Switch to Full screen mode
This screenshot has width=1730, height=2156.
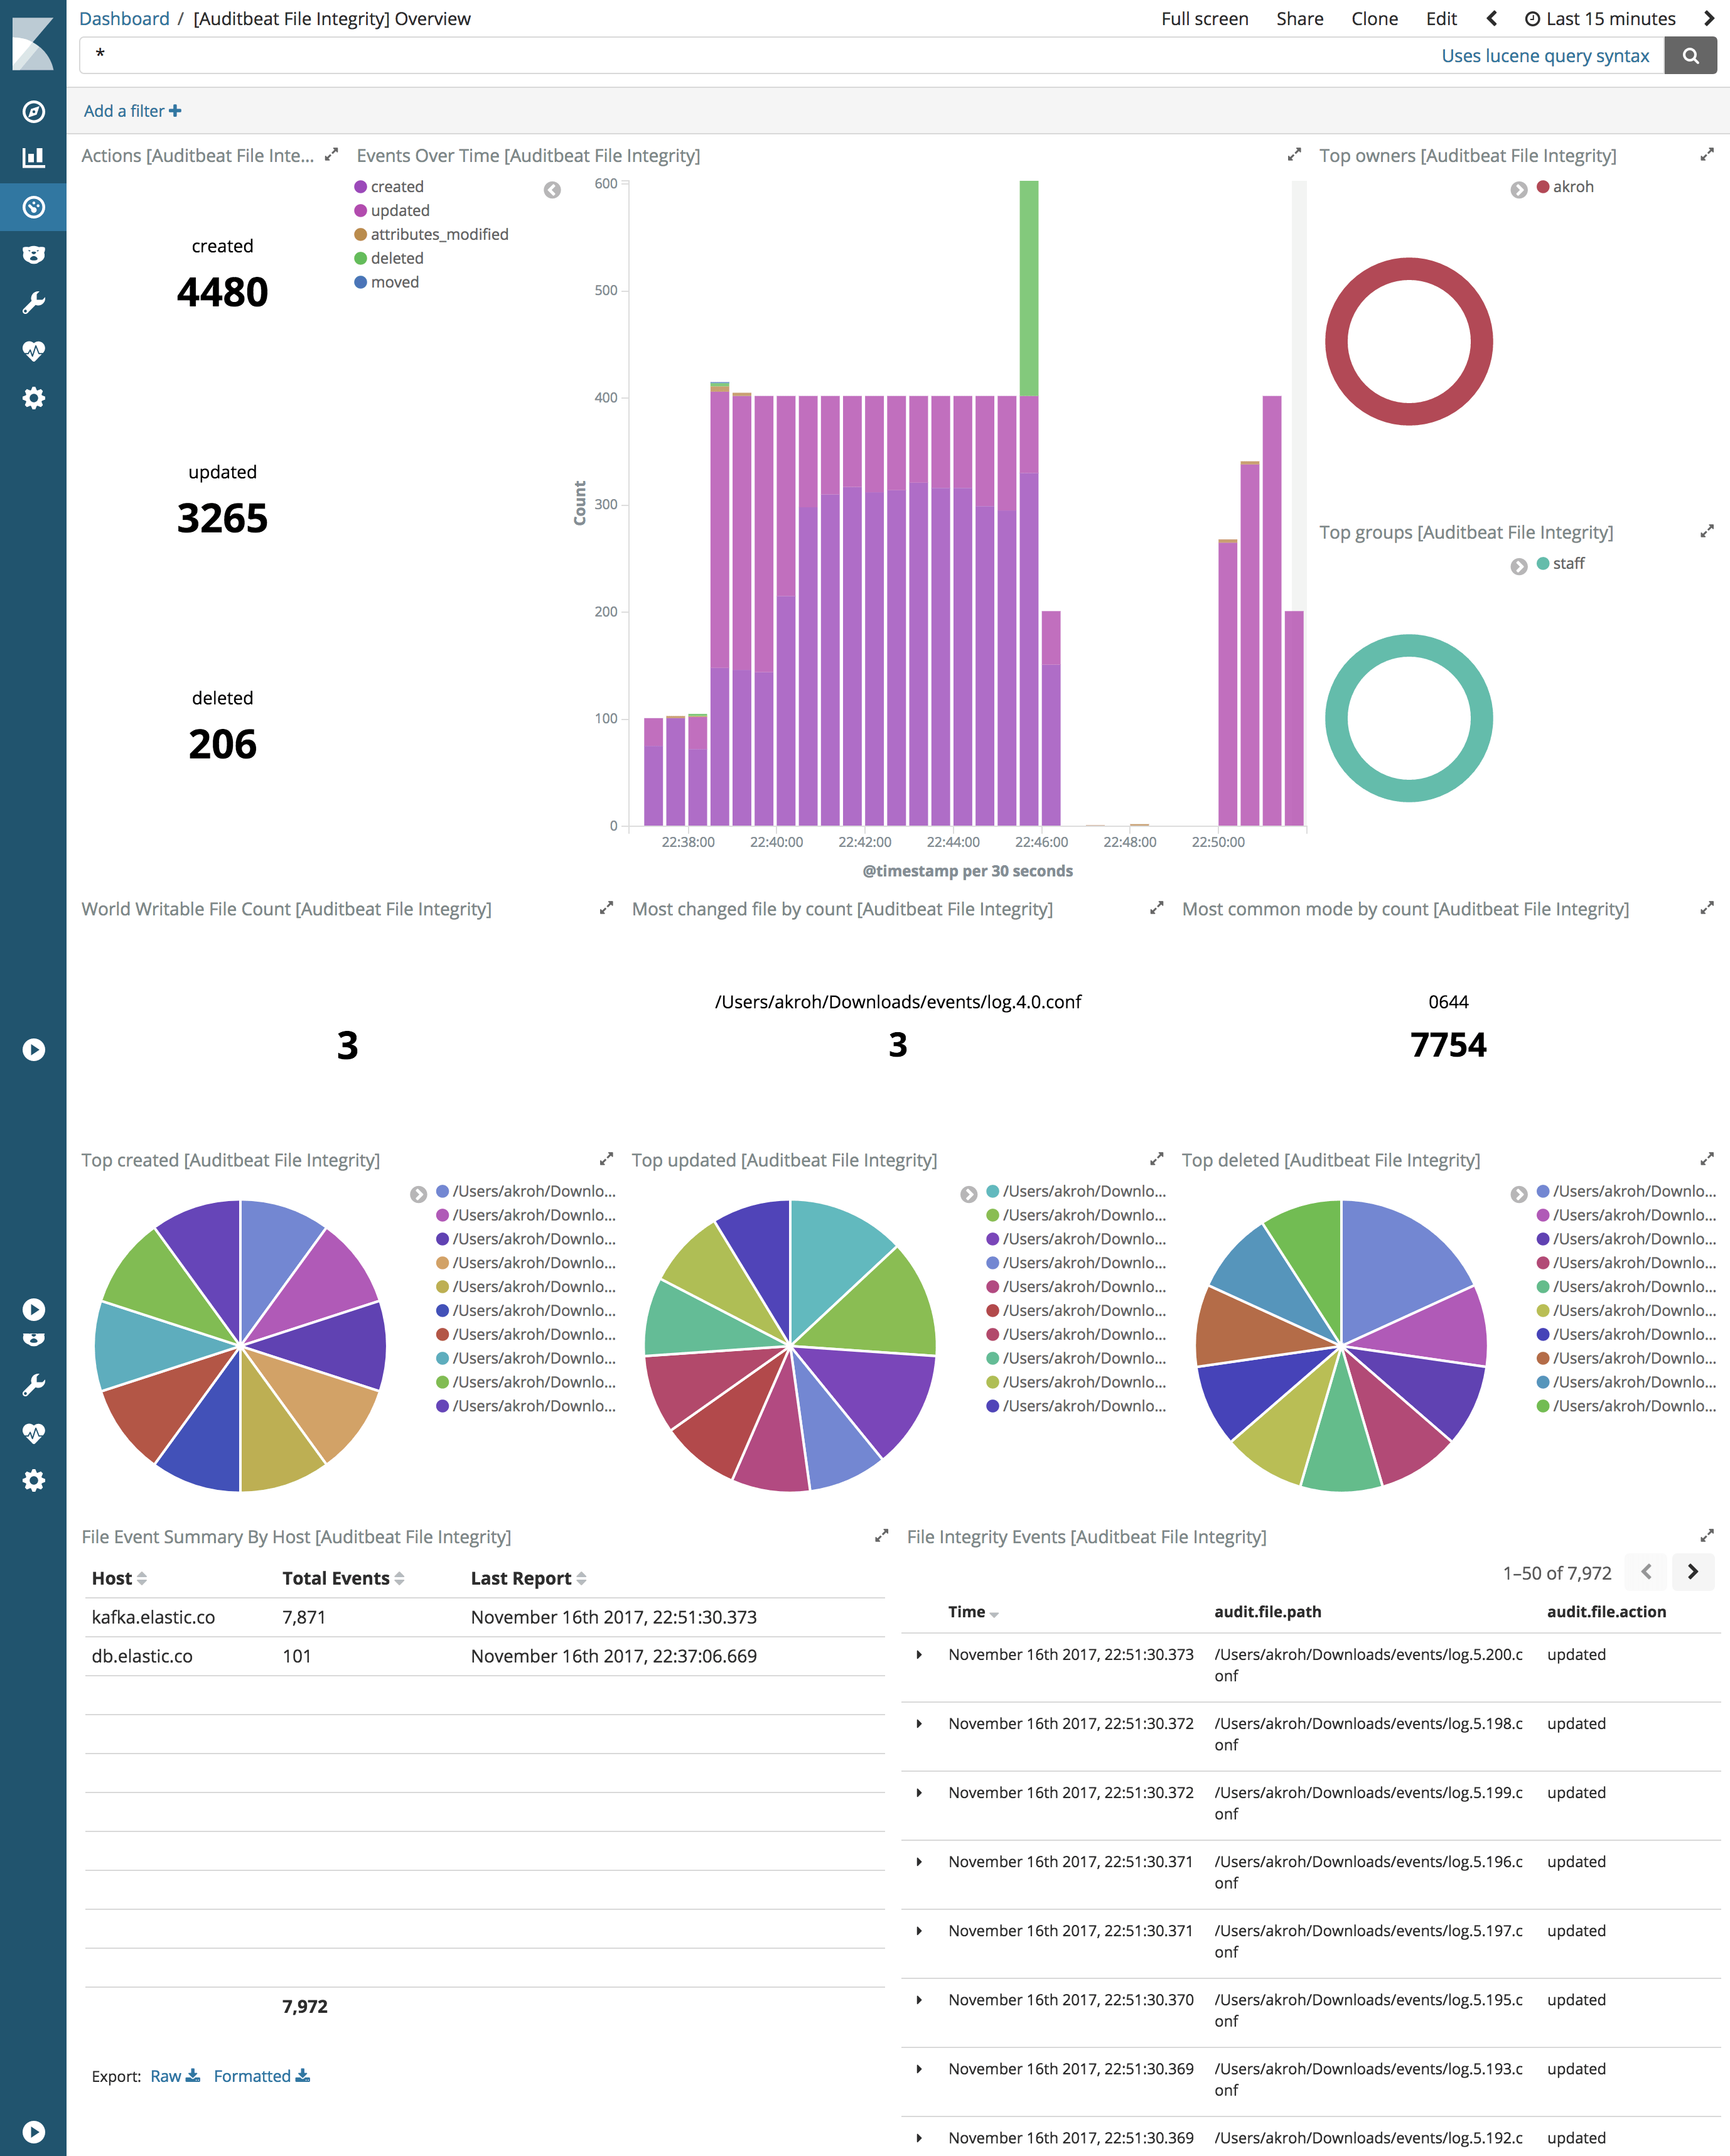click(1204, 18)
